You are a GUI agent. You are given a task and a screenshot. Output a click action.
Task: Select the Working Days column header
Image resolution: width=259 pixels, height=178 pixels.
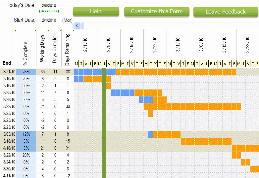(x=42, y=49)
